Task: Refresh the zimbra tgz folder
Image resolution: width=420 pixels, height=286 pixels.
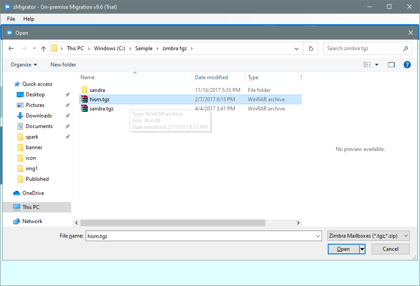Action: (311, 48)
